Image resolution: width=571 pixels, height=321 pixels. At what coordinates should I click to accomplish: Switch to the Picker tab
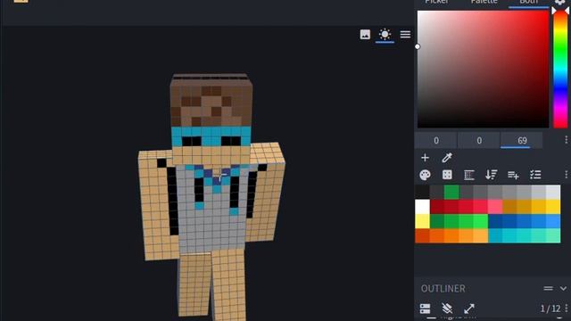click(436, 2)
